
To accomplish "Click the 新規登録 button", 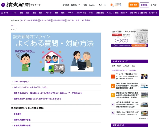I will [x=144, y=5].
